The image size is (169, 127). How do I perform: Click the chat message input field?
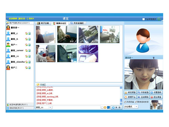(77, 107)
